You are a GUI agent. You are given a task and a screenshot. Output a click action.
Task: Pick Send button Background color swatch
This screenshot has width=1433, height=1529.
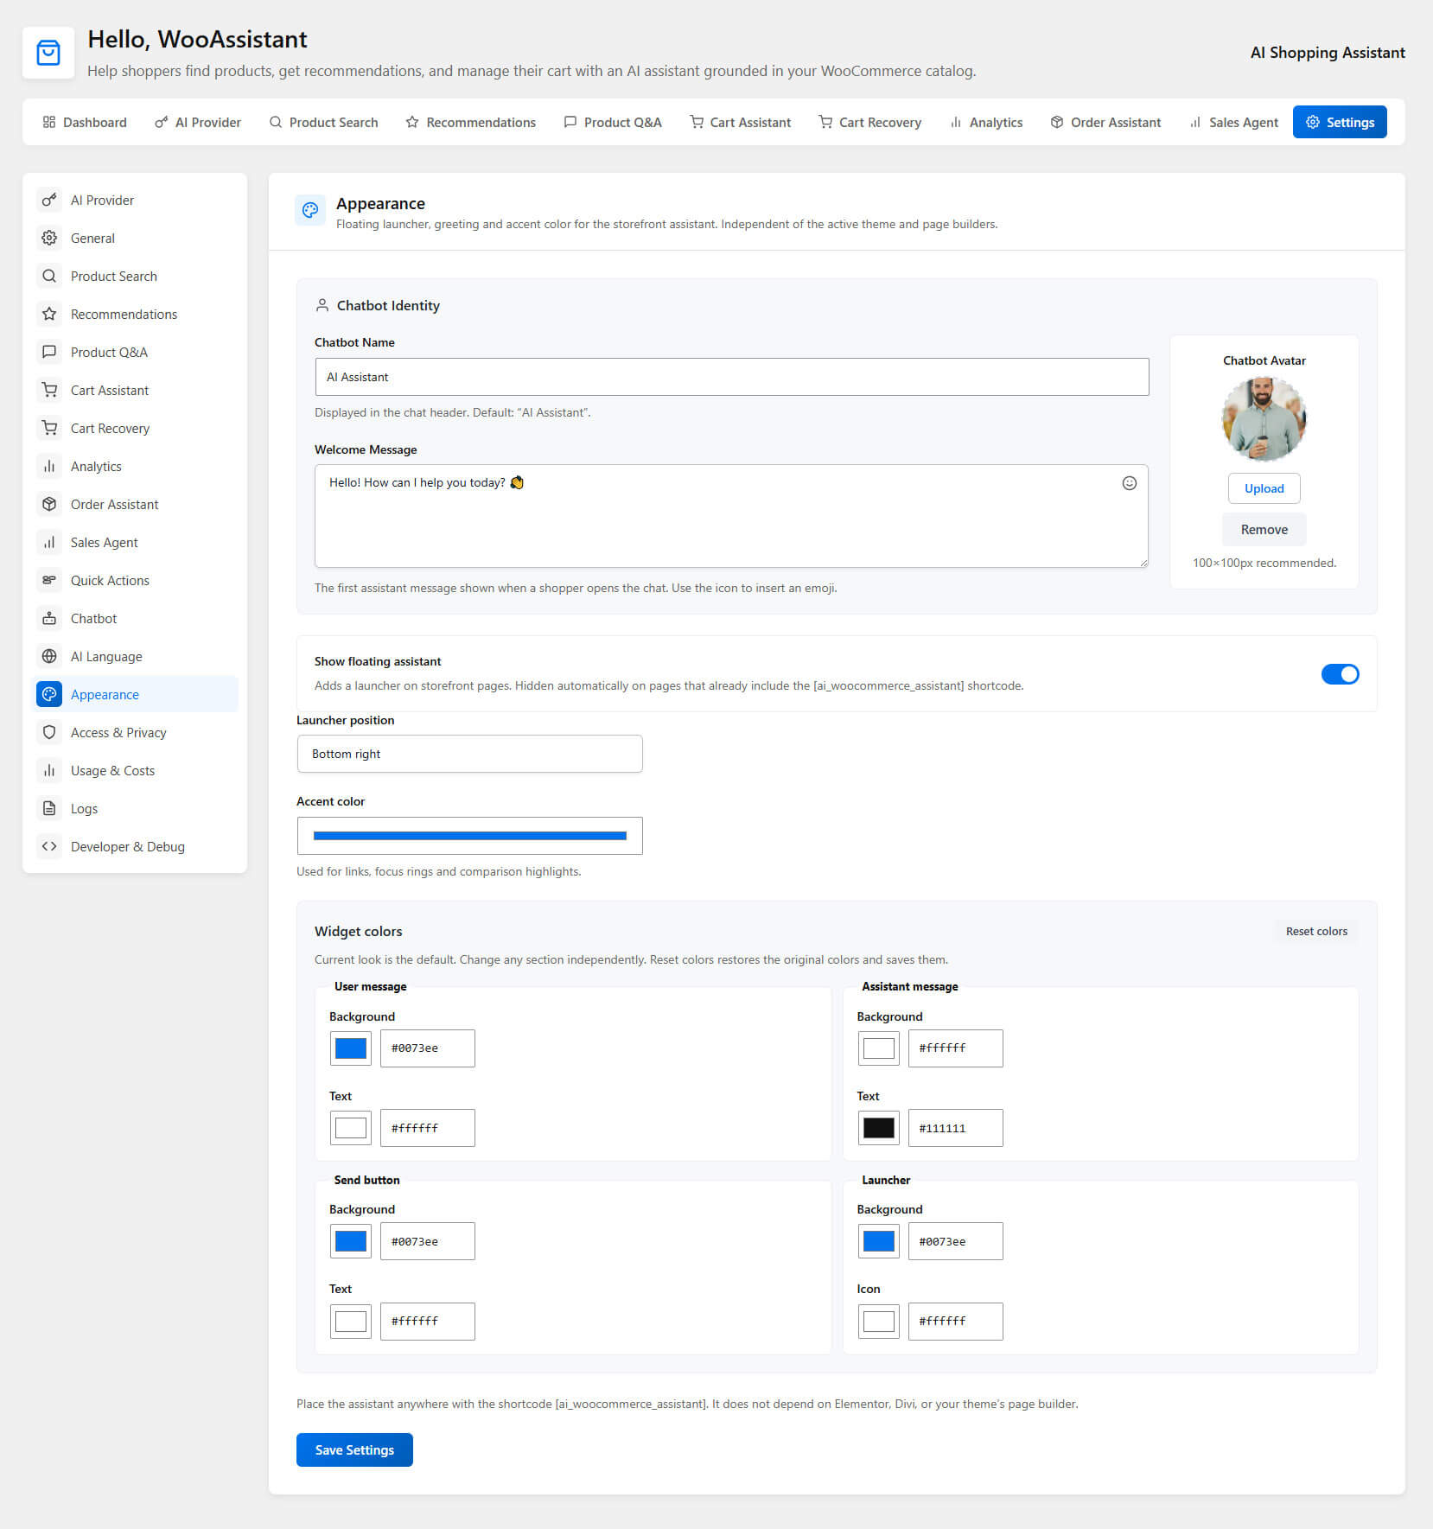click(351, 1241)
